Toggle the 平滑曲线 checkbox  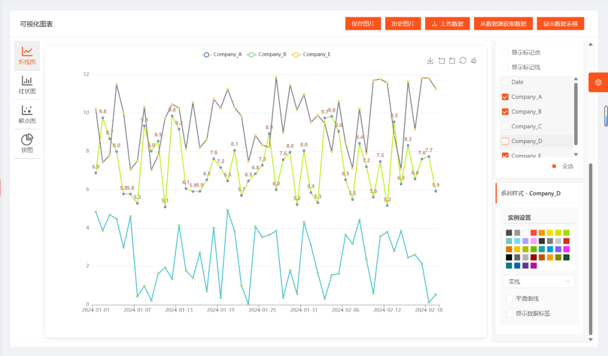point(509,299)
